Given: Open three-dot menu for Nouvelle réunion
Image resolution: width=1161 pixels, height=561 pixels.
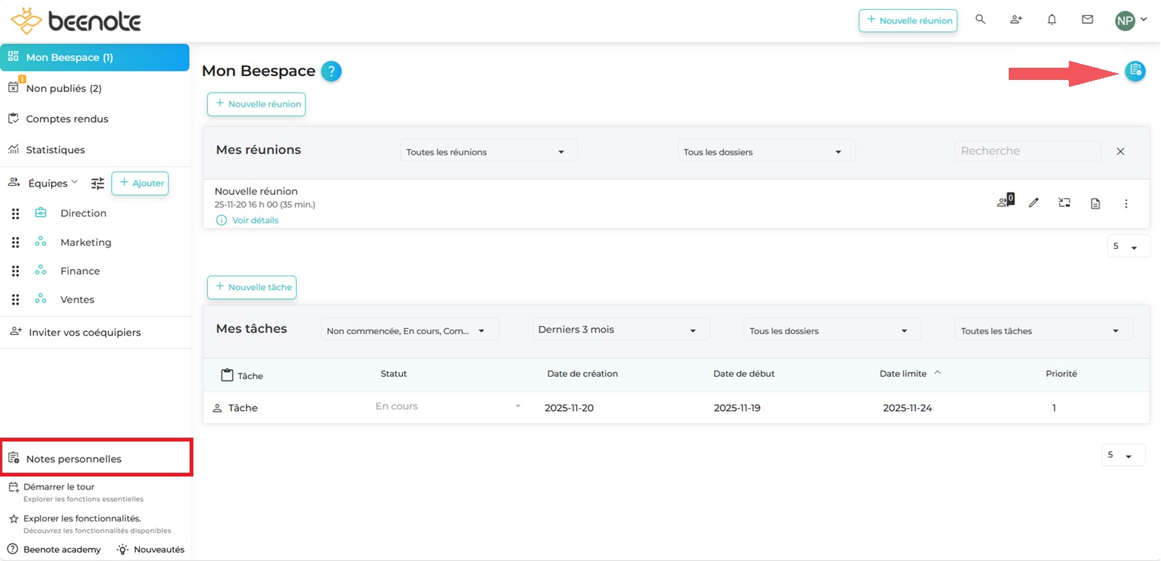Looking at the screenshot, I should (x=1126, y=203).
